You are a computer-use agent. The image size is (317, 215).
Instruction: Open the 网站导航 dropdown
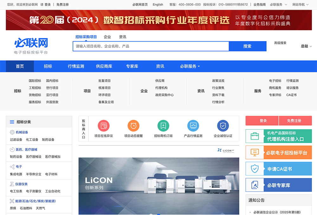click(x=299, y=4)
